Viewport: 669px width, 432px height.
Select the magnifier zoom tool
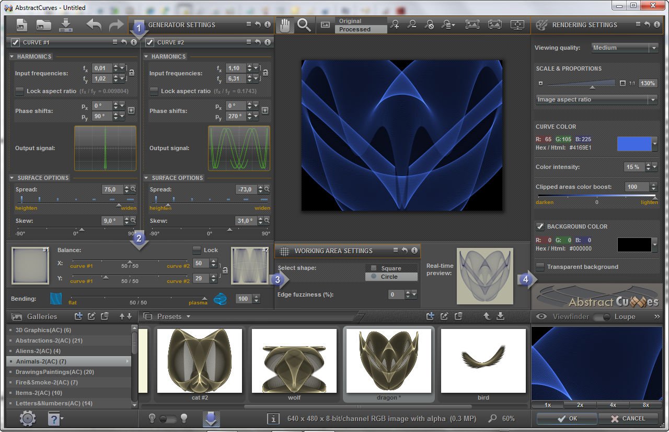tap(304, 25)
